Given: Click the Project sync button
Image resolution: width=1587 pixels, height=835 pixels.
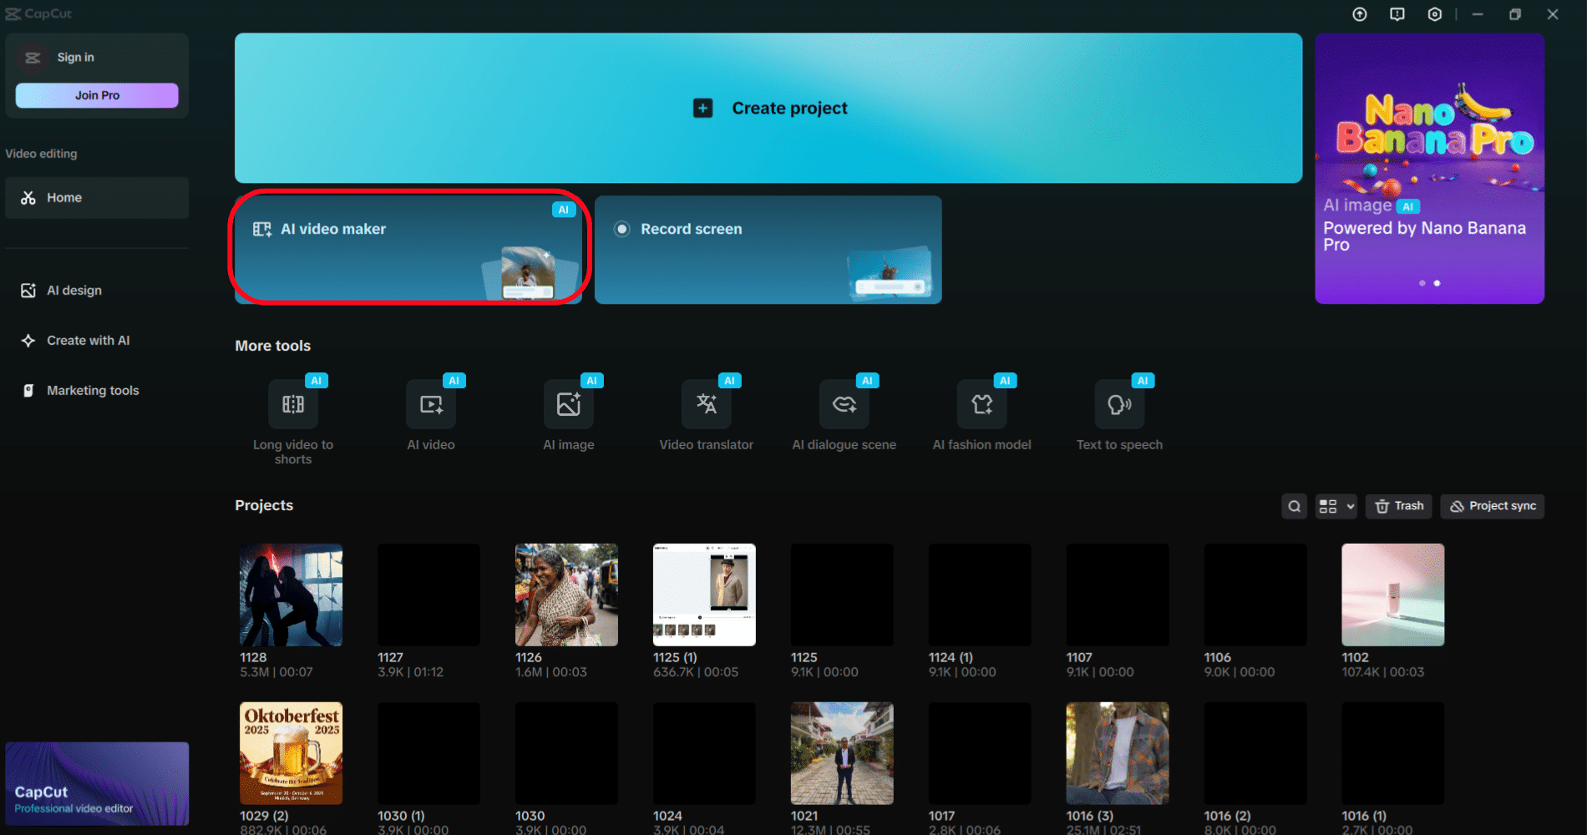Looking at the screenshot, I should pos(1493,506).
